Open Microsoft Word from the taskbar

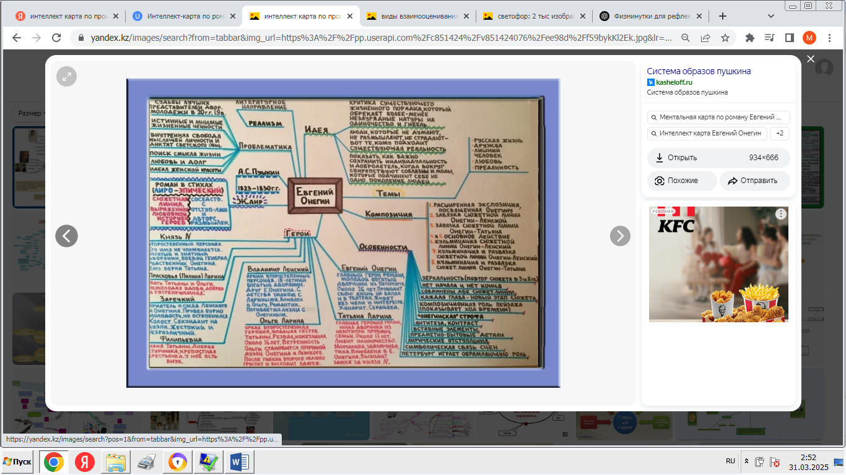point(239,462)
